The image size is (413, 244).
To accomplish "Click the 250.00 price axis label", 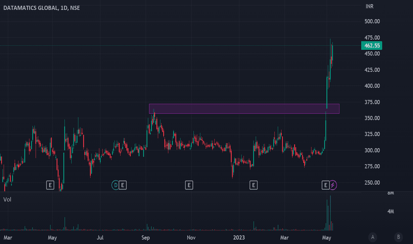I will (x=372, y=182).
